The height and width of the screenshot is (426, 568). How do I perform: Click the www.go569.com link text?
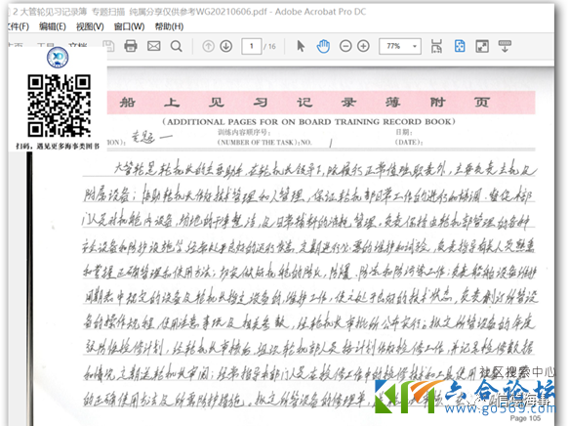click(500, 408)
